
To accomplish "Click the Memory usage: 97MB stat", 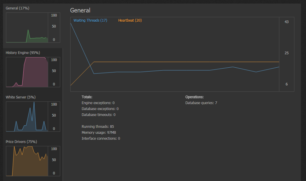I will (99, 133).
